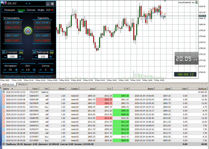This screenshot has height=149, width=209.
Task: Click the VirtualTradePad Lite expert icon on chart
Action: coord(197,2)
